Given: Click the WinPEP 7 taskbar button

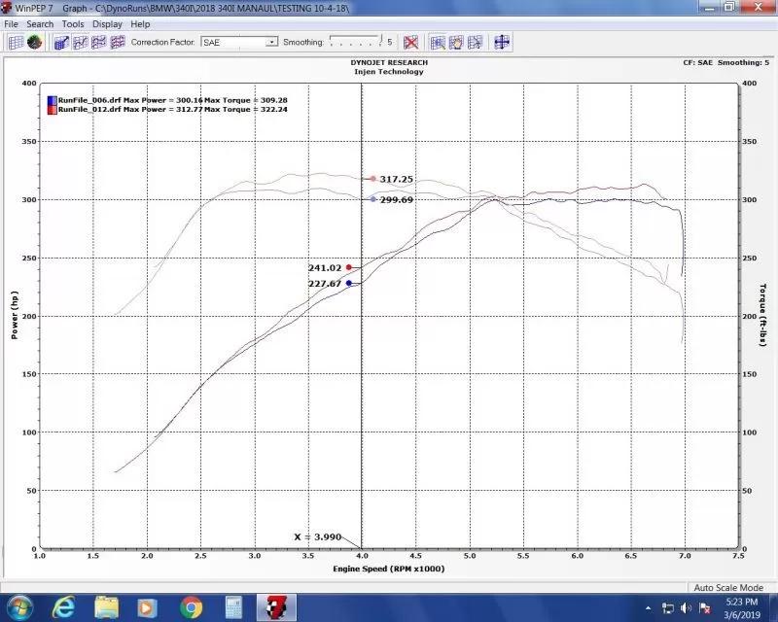Looking at the screenshot, I should (x=276, y=607).
